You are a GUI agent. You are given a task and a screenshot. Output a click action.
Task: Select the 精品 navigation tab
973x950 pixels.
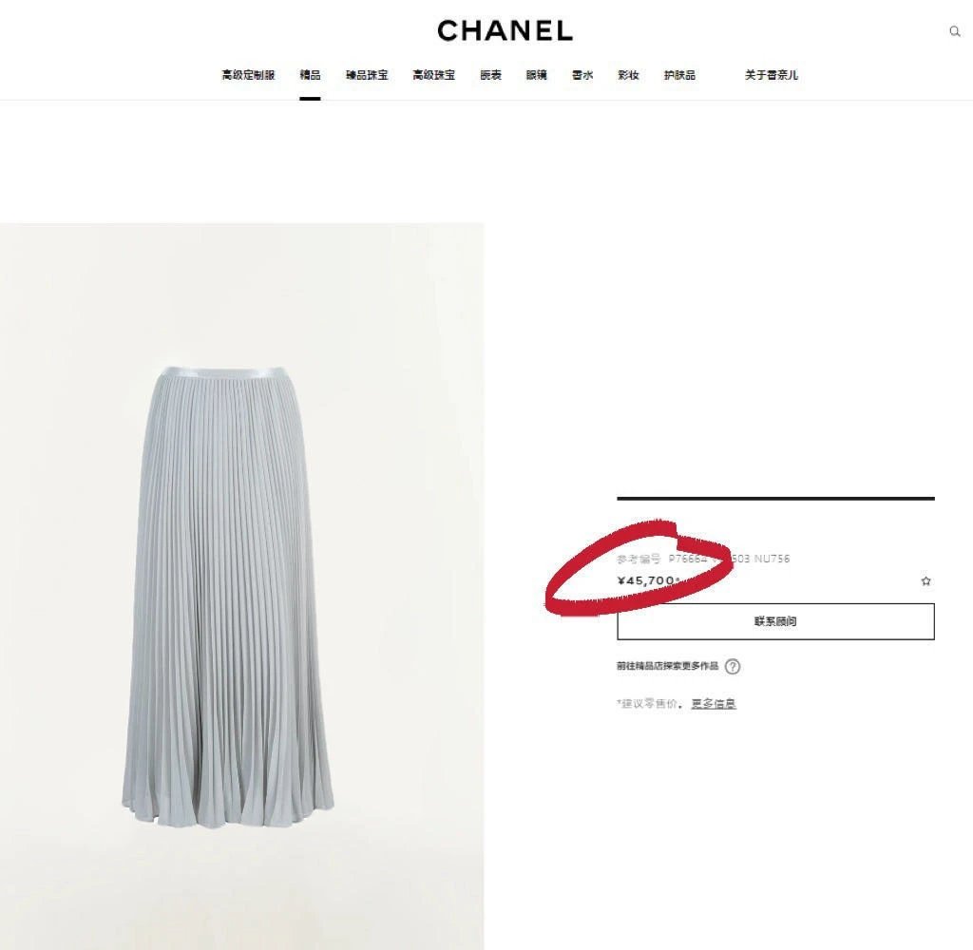310,75
